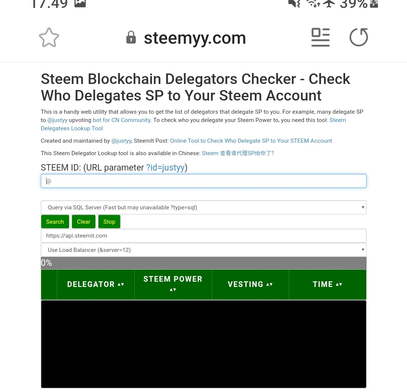
Task: Open reader mode icon in address bar
Action: coord(320,37)
